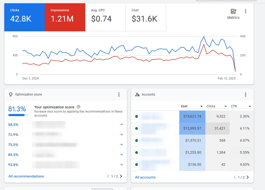Click the Feb 13, 2025 chart axis label

[226, 78]
